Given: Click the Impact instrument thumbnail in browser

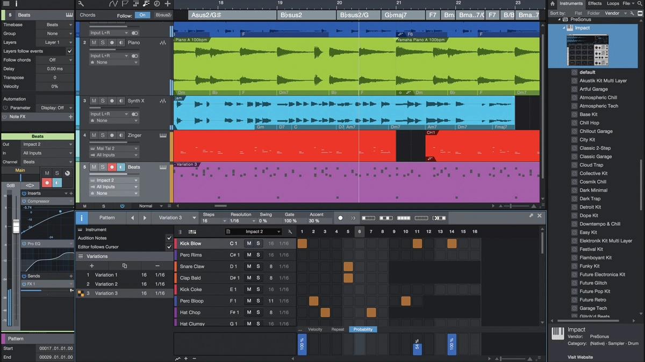Looking at the screenshot, I should (587, 49).
